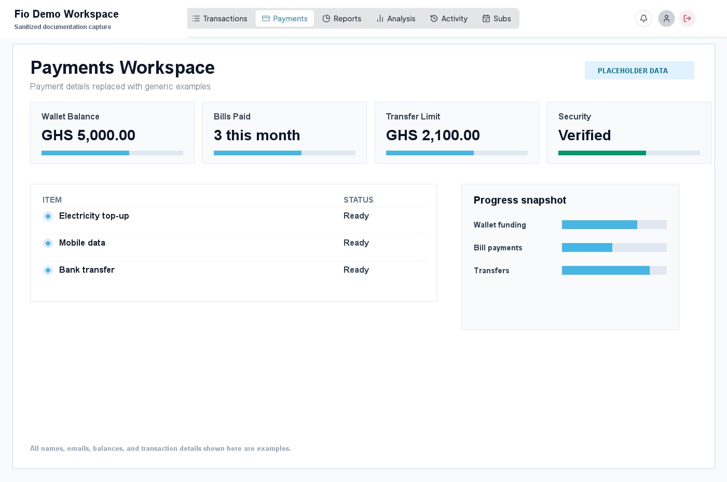Click the 3 this month value
Image resolution: width=727 pixels, height=482 pixels.
(257, 136)
